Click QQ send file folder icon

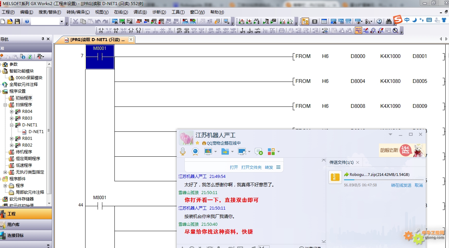pos(225,152)
